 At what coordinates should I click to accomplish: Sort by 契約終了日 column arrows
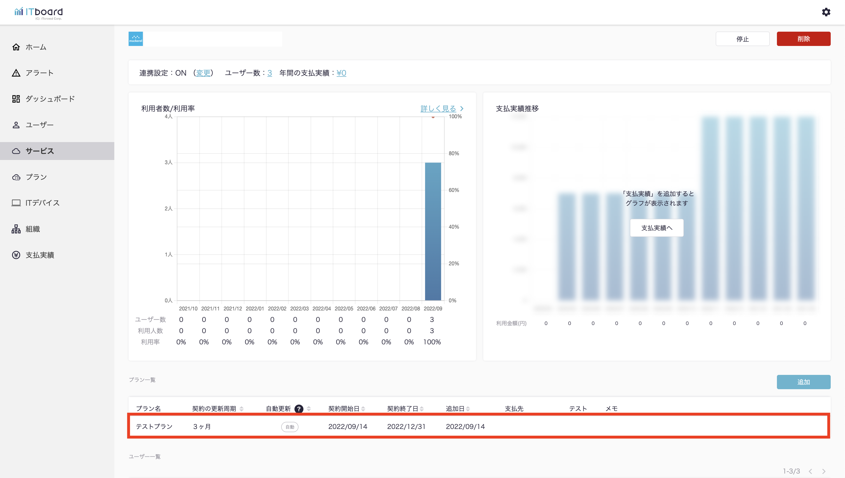tap(422, 409)
